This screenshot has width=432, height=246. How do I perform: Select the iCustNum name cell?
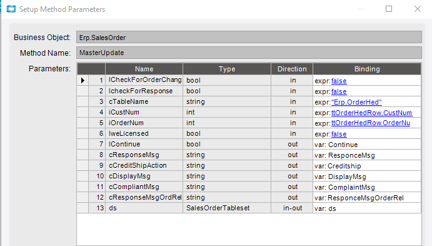144,112
